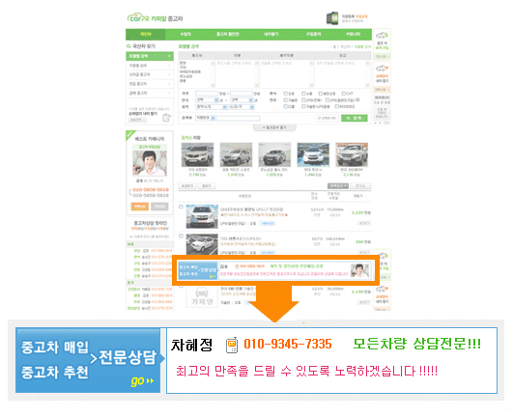Click the mobile phone icon before 010-9345-7335
Image resolution: width=513 pixels, height=417 pixels.
click(x=232, y=345)
